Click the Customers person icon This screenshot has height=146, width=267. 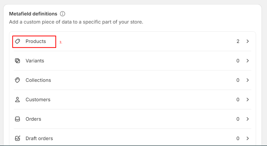tap(17, 99)
